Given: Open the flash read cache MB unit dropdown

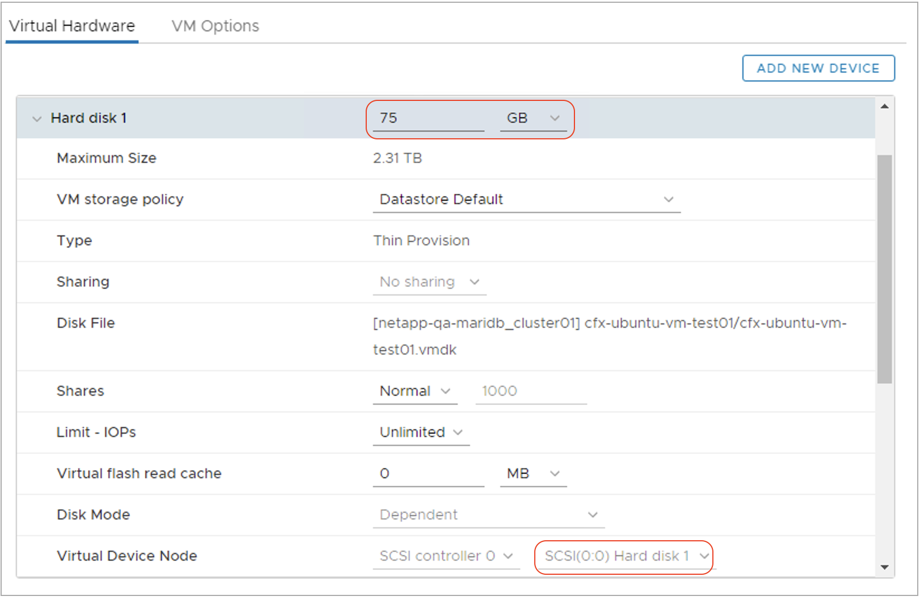Looking at the screenshot, I should pyautogui.click(x=533, y=474).
